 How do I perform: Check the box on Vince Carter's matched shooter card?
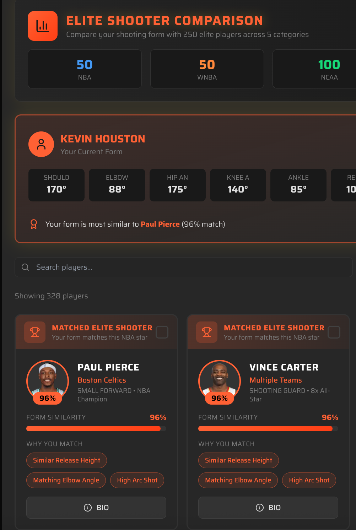point(334,332)
